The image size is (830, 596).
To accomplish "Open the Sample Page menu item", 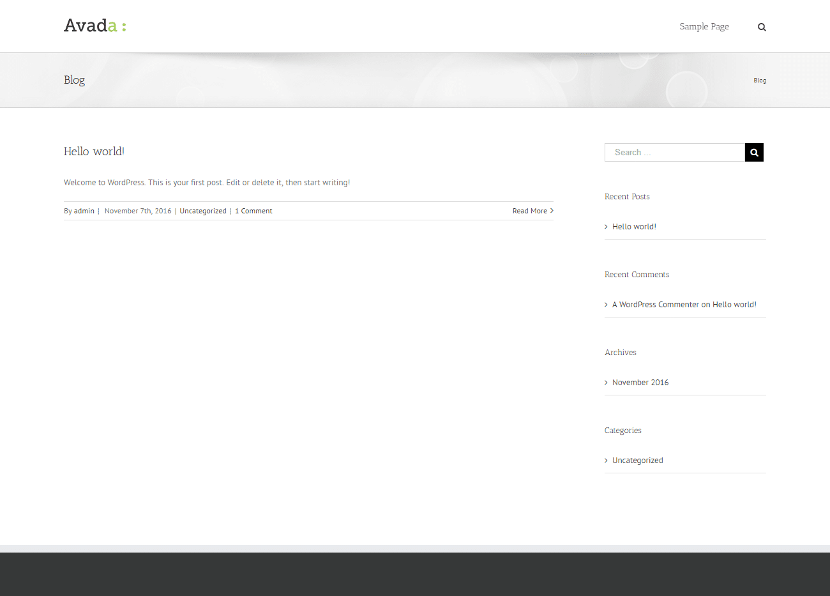I will (x=704, y=26).
